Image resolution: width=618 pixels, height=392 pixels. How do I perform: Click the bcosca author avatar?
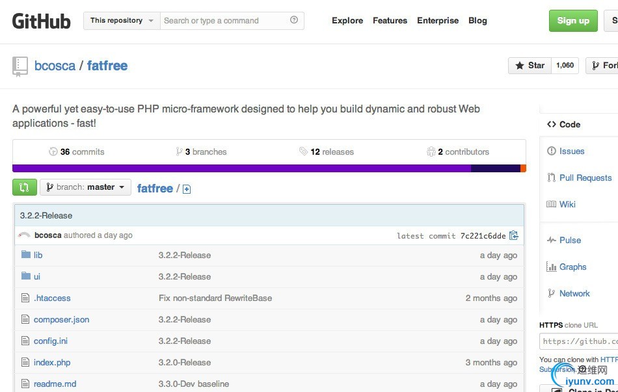(24, 235)
